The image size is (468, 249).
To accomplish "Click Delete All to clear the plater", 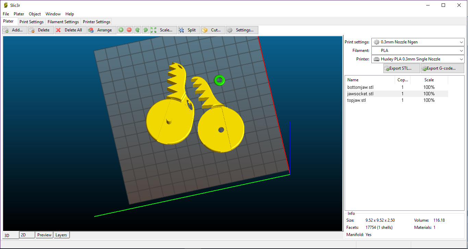I will tap(71, 30).
